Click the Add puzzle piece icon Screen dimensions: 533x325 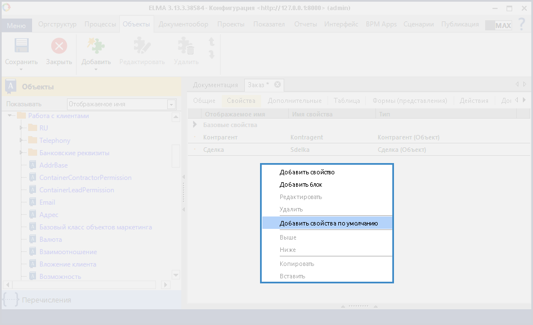(96, 46)
